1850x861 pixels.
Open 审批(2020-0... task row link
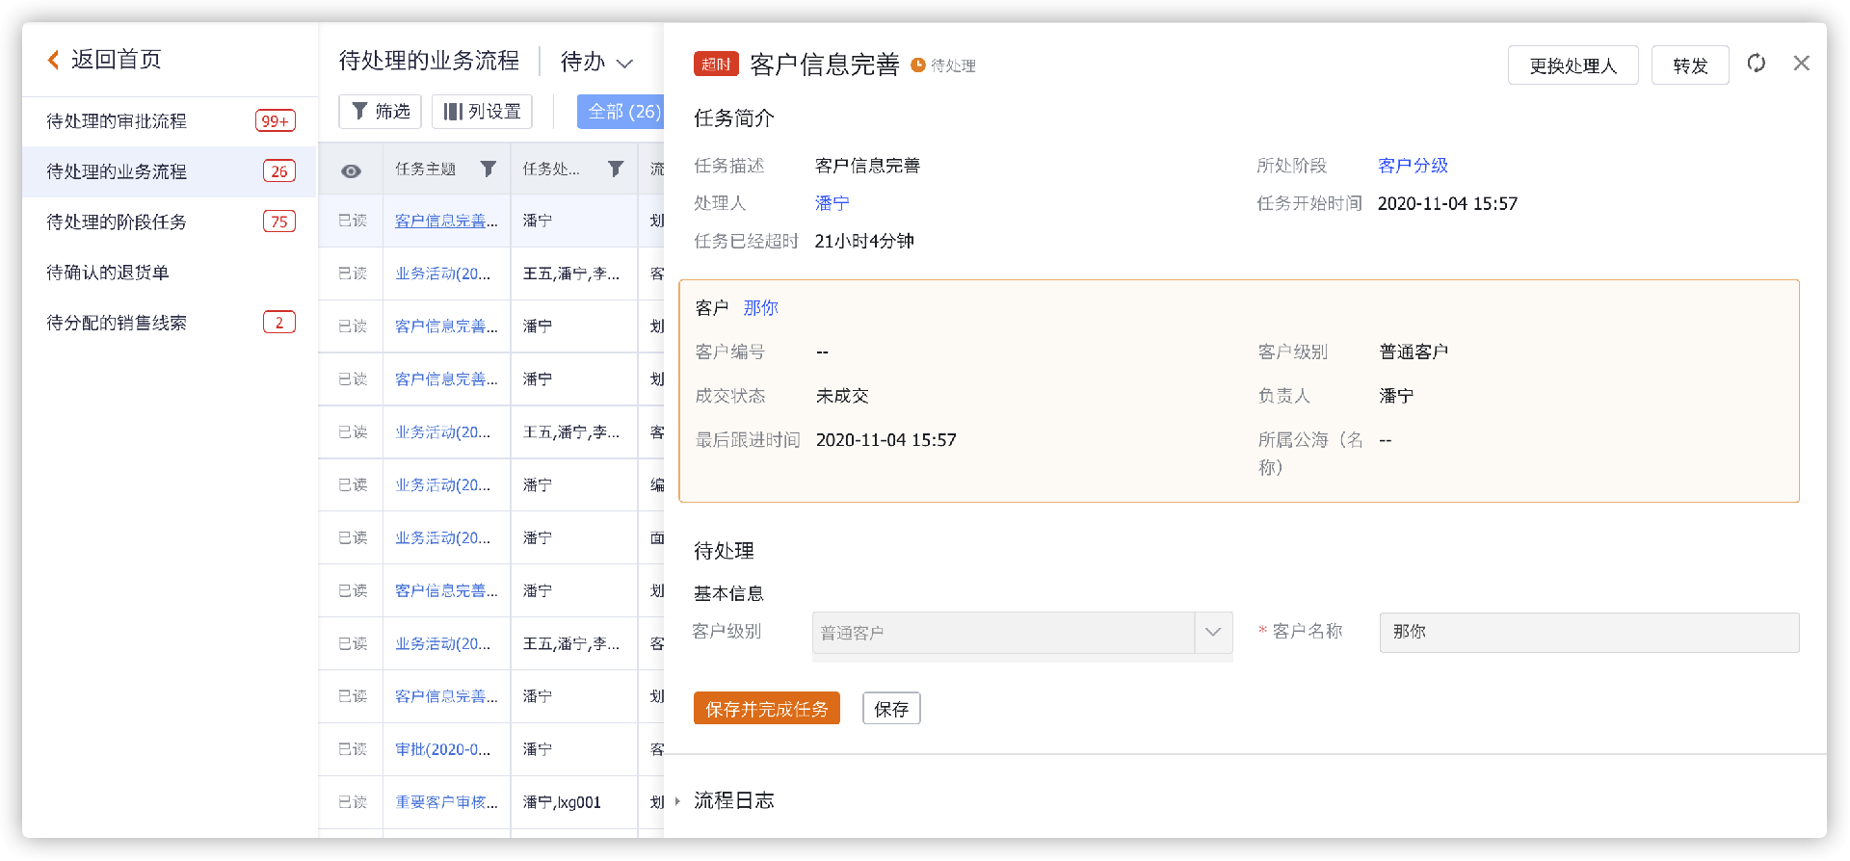click(x=443, y=749)
